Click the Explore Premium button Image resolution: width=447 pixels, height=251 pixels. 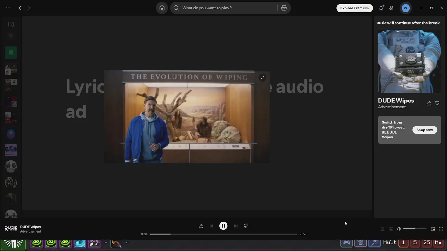pyautogui.click(x=354, y=8)
